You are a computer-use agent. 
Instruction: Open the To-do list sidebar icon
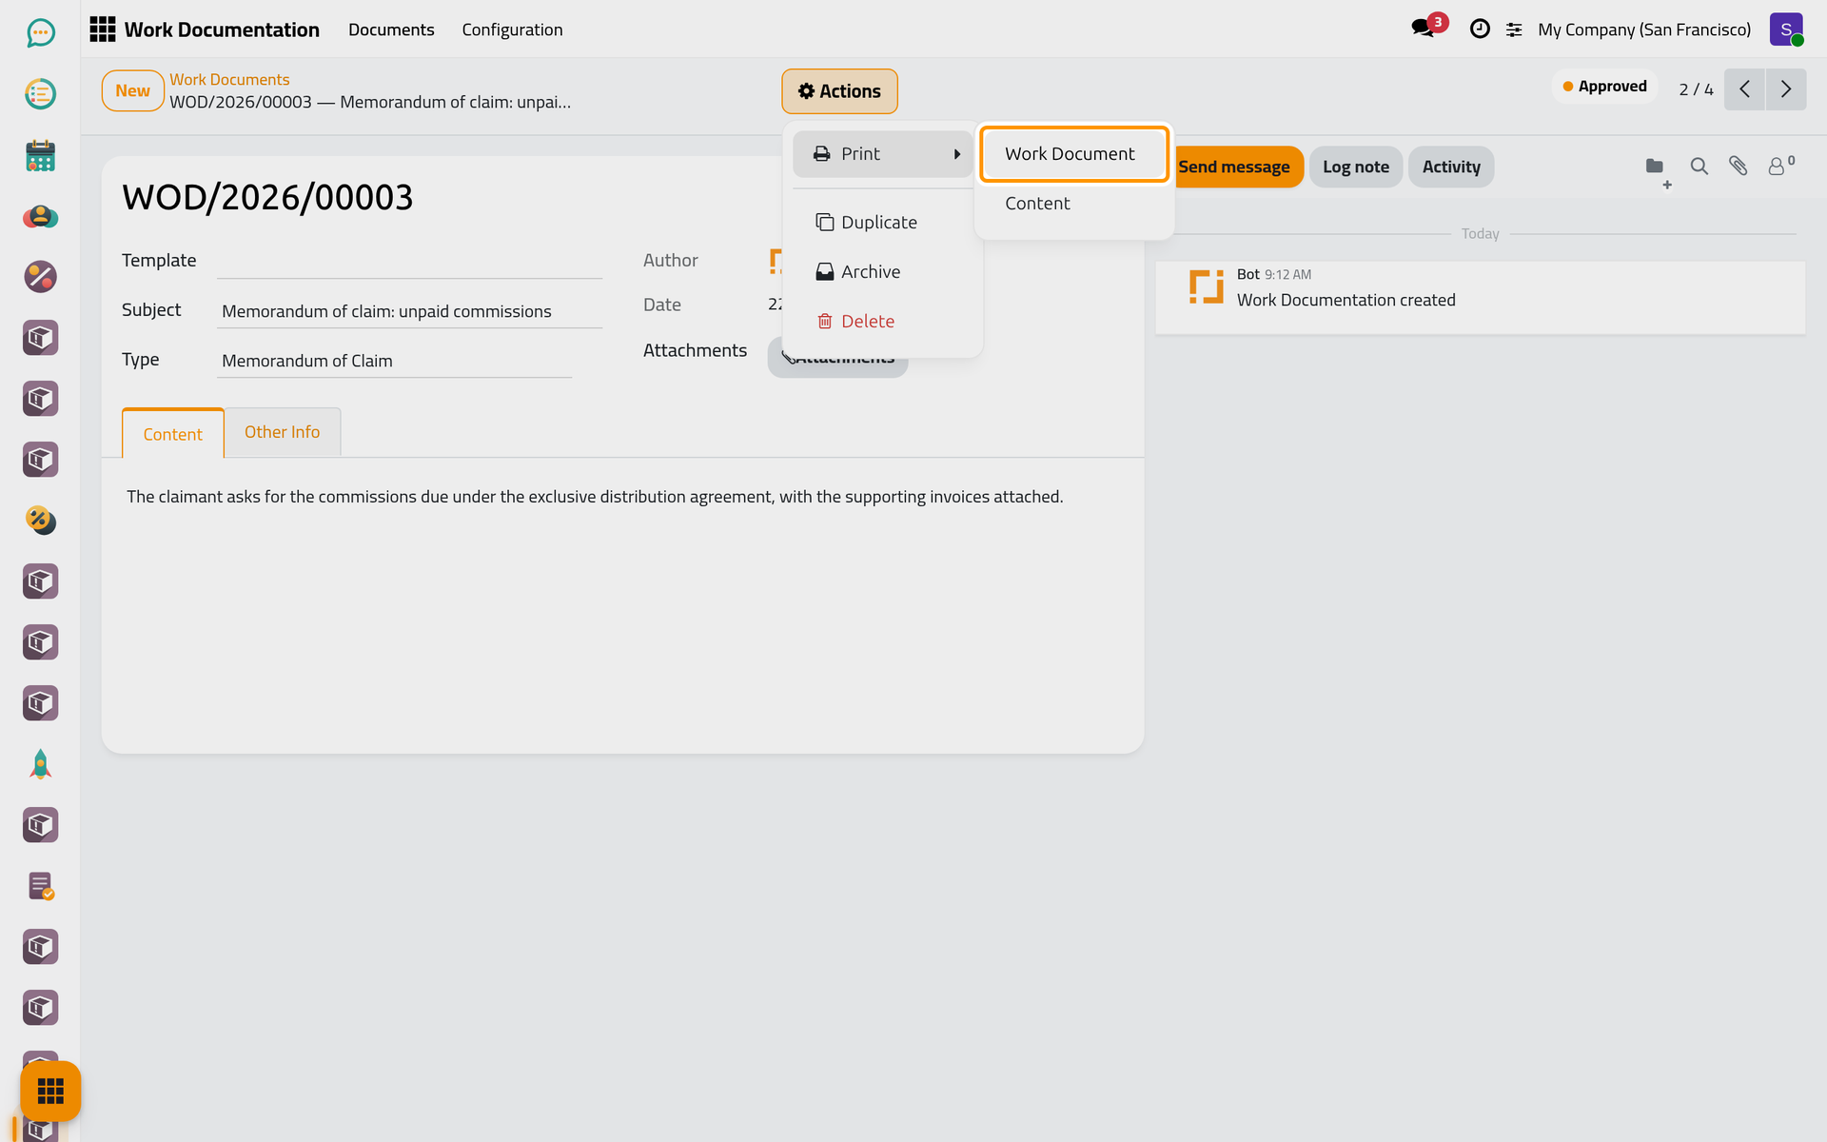[x=40, y=94]
